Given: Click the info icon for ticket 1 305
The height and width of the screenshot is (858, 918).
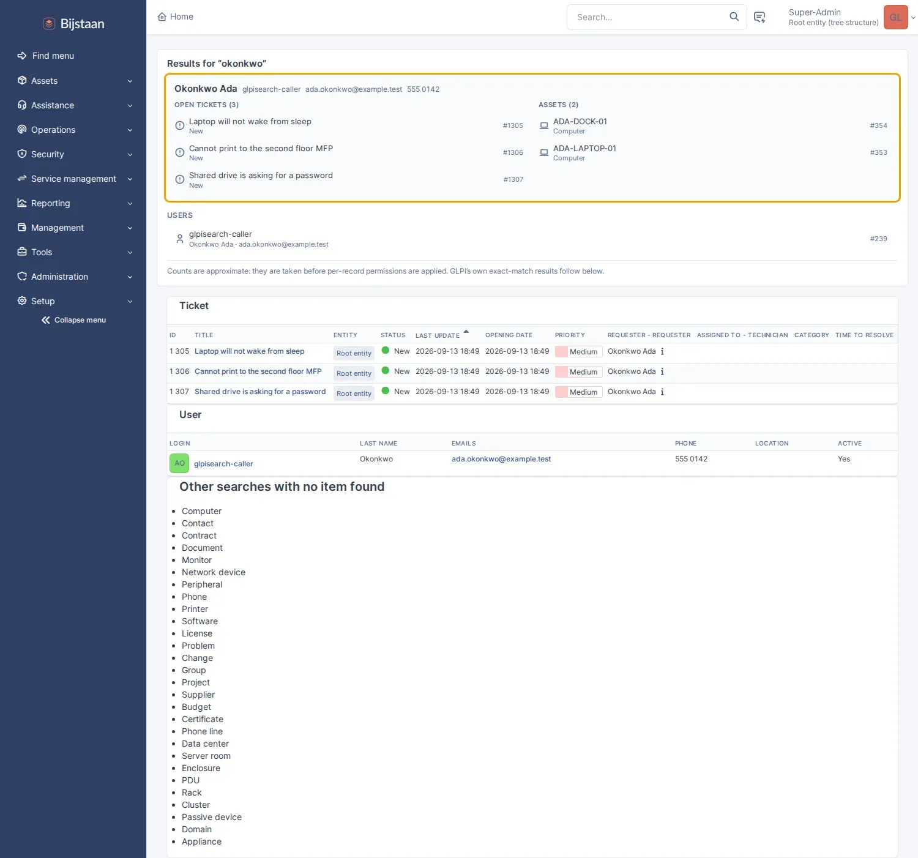Looking at the screenshot, I should pyautogui.click(x=662, y=351).
